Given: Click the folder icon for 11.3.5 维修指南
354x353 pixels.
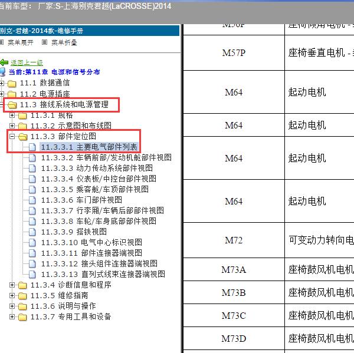Looking at the screenshot, I should (22, 296).
